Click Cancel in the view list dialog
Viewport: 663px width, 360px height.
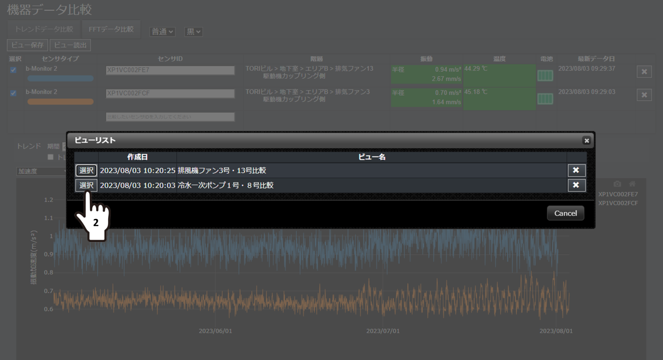tap(566, 213)
